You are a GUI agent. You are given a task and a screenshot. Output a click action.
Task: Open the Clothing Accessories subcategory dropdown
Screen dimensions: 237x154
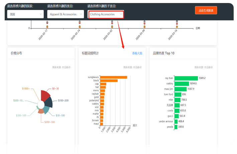(x=106, y=14)
